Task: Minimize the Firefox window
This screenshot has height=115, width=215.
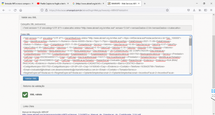Action: pyautogui.click(x=197, y=3)
